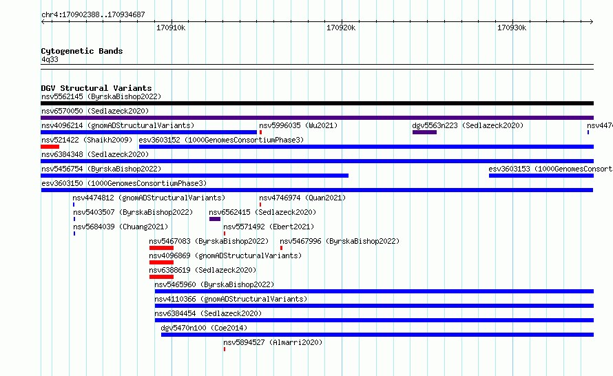The width and height of the screenshot is (613, 376).
Task: Open nsv5894527 Almarri2020 label
Action: point(273,342)
